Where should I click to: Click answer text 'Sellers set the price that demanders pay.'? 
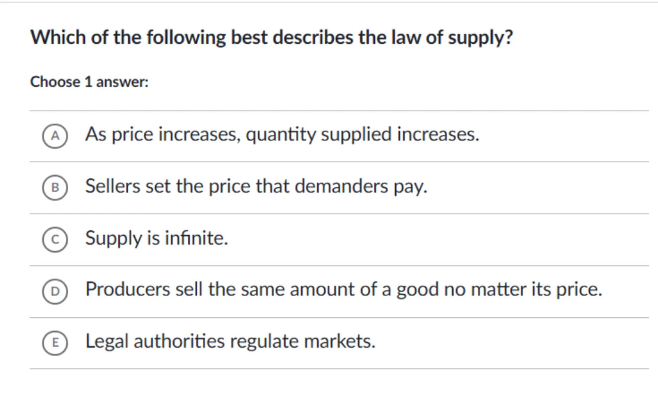[256, 186]
